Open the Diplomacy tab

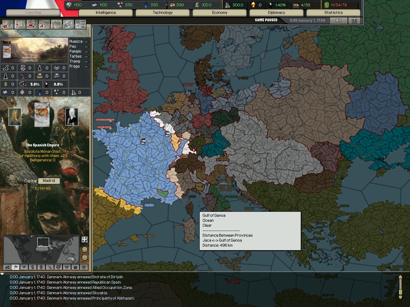pos(276,13)
